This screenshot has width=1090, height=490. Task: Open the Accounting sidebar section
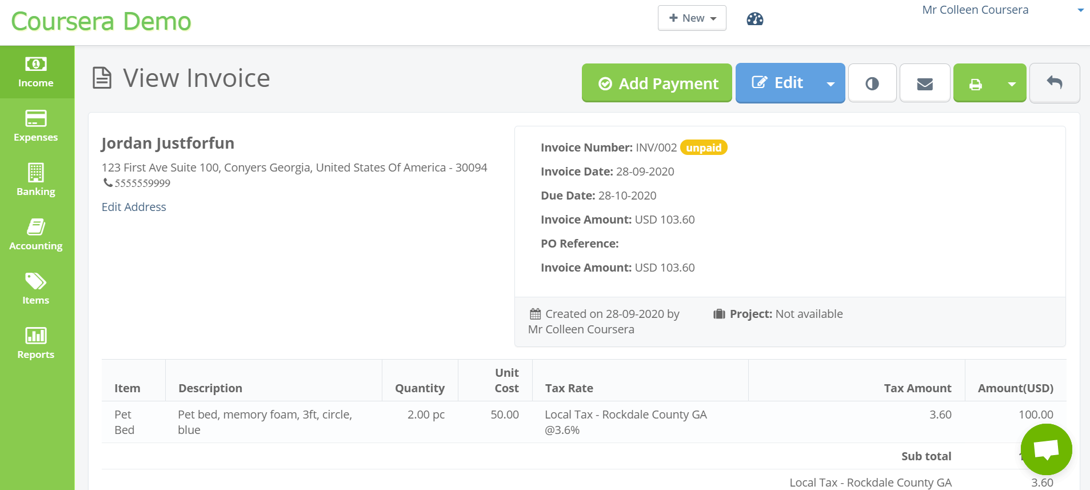tap(36, 234)
